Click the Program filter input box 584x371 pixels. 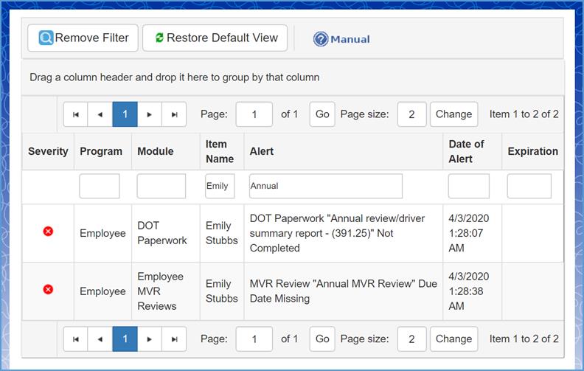click(99, 187)
